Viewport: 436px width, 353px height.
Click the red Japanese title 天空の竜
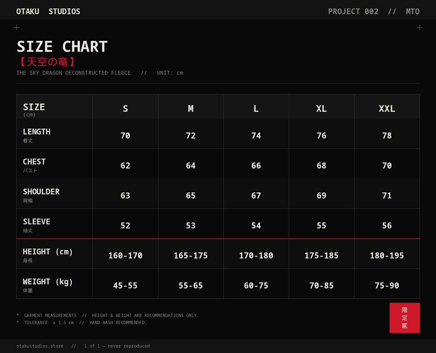[x=47, y=62]
